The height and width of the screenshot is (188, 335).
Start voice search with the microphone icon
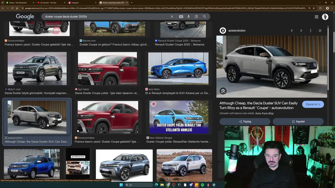click(x=188, y=16)
